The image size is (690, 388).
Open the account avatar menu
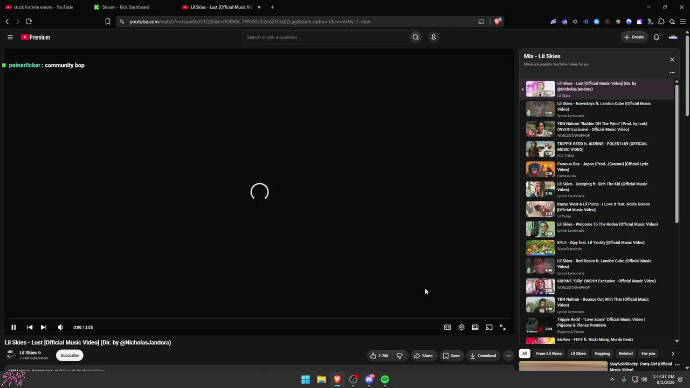coord(673,37)
